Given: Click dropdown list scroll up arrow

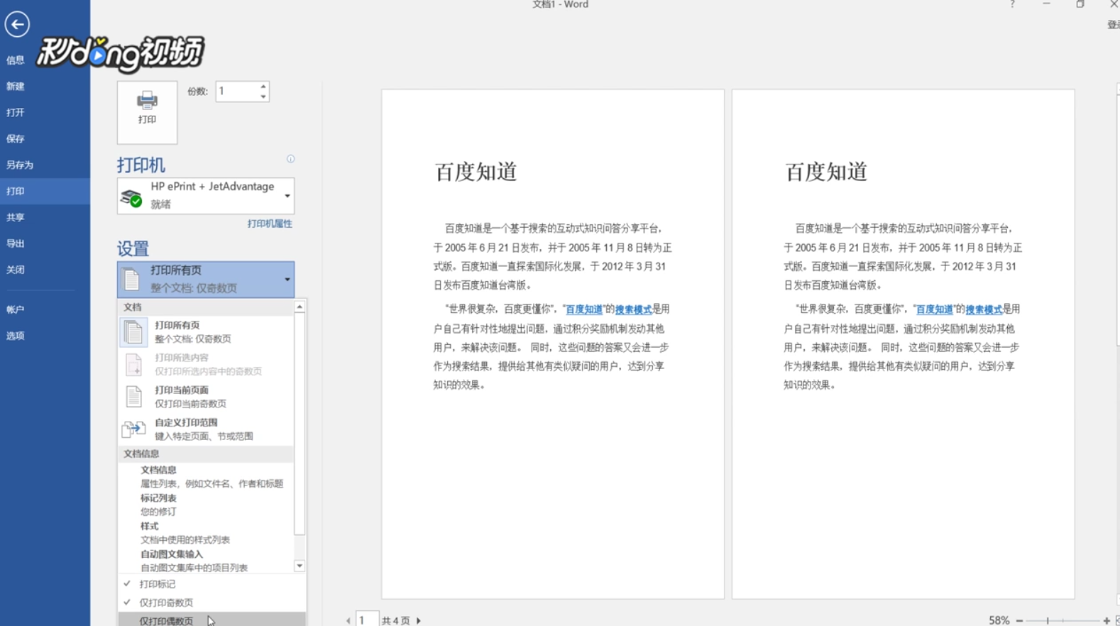Looking at the screenshot, I should pyautogui.click(x=300, y=307).
